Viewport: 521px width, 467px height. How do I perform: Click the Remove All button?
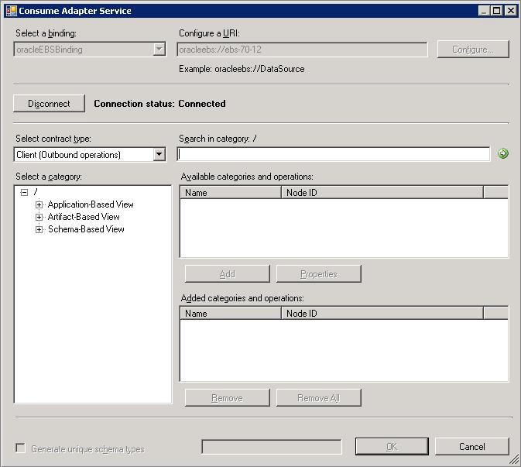tap(319, 398)
